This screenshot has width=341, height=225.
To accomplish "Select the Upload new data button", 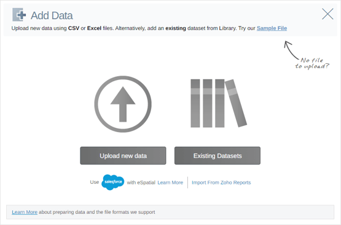I will pyautogui.click(x=123, y=156).
